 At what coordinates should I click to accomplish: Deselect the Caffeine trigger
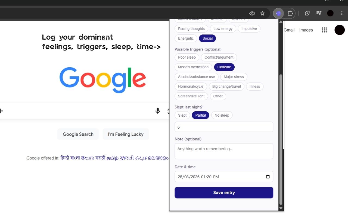pyautogui.click(x=224, y=67)
